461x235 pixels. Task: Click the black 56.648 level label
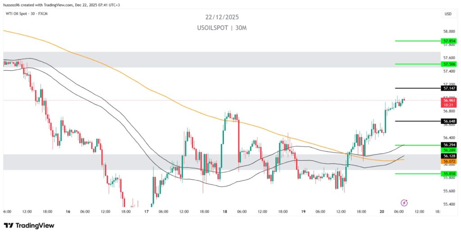[449, 121]
